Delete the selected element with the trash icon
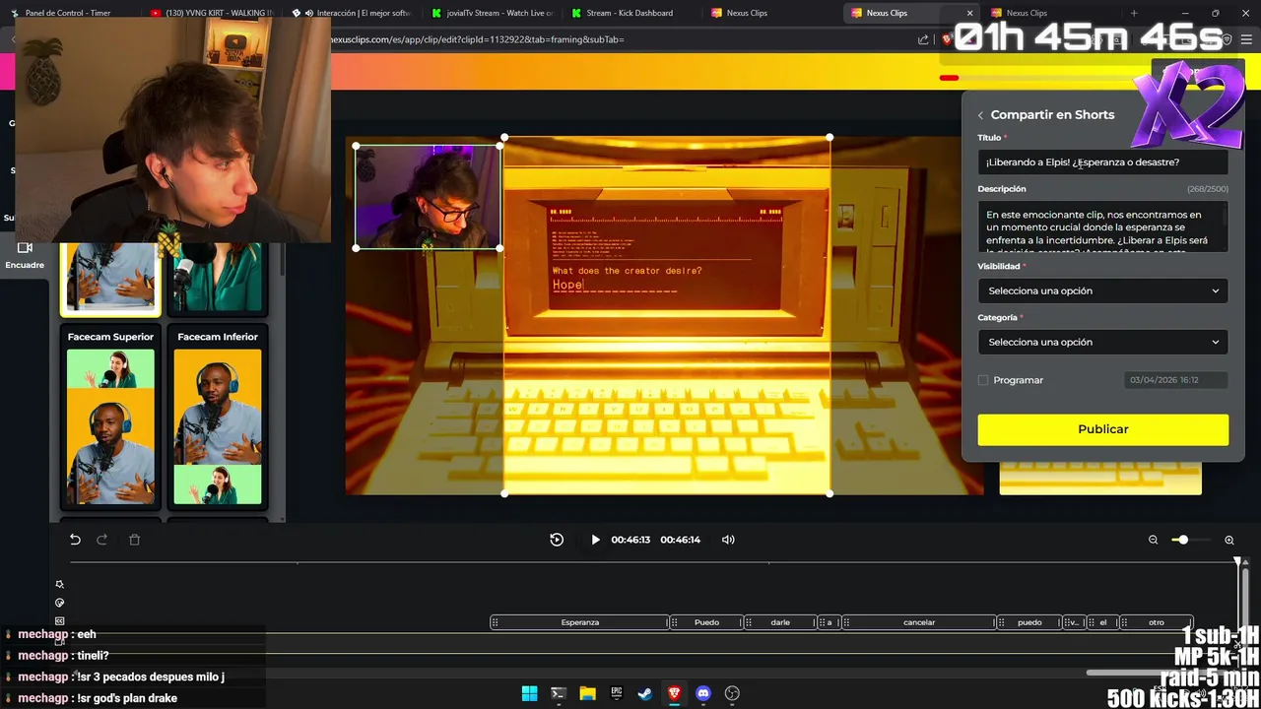 pos(135,540)
